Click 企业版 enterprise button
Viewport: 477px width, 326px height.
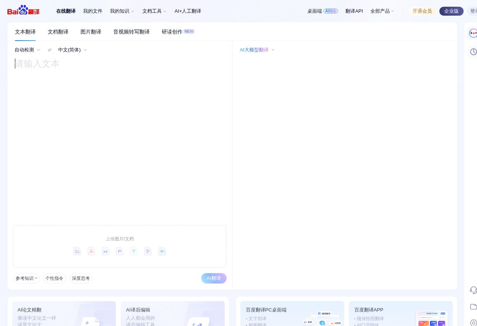[451, 11]
